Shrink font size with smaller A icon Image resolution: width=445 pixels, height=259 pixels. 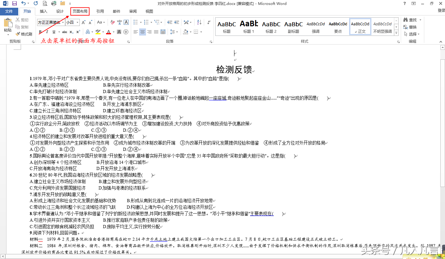[x=91, y=22]
